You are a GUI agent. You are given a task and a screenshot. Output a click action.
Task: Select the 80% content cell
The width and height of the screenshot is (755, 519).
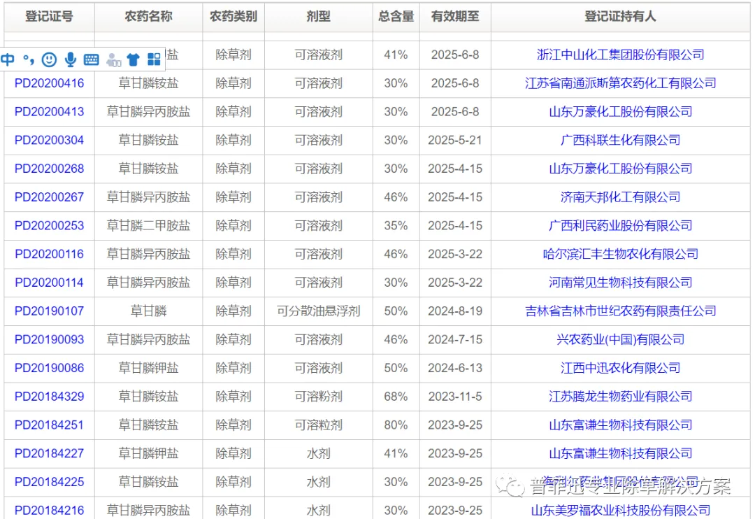pos(396,425)
